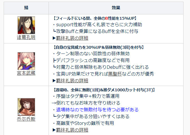Click the triangle arrow in 诸葛孔明's row
This screenshot has width=190, height=135.
tap(54, 38)
